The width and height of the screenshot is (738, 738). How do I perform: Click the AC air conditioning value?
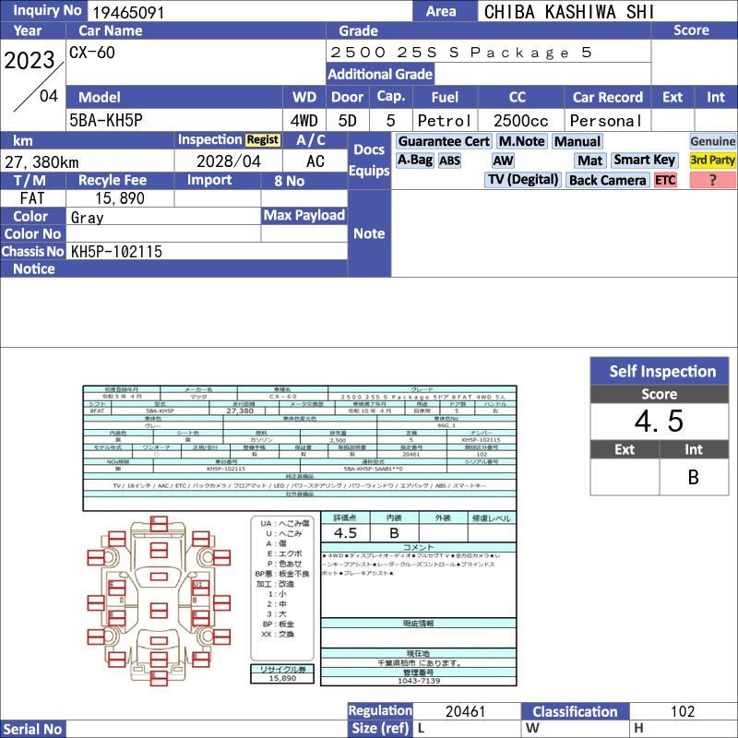point(315,161)
